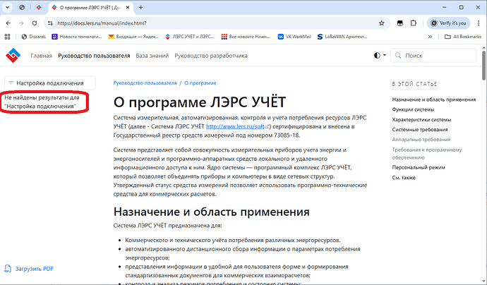Screen dimensions: 487x285
Task: Open the VK WorkMail bookmark
Action: (x=294, y=37)
